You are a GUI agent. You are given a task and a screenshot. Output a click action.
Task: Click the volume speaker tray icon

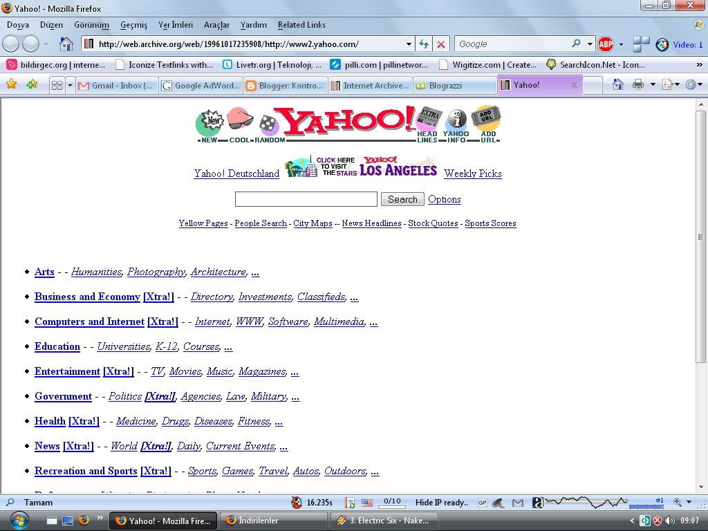point(669,521)
